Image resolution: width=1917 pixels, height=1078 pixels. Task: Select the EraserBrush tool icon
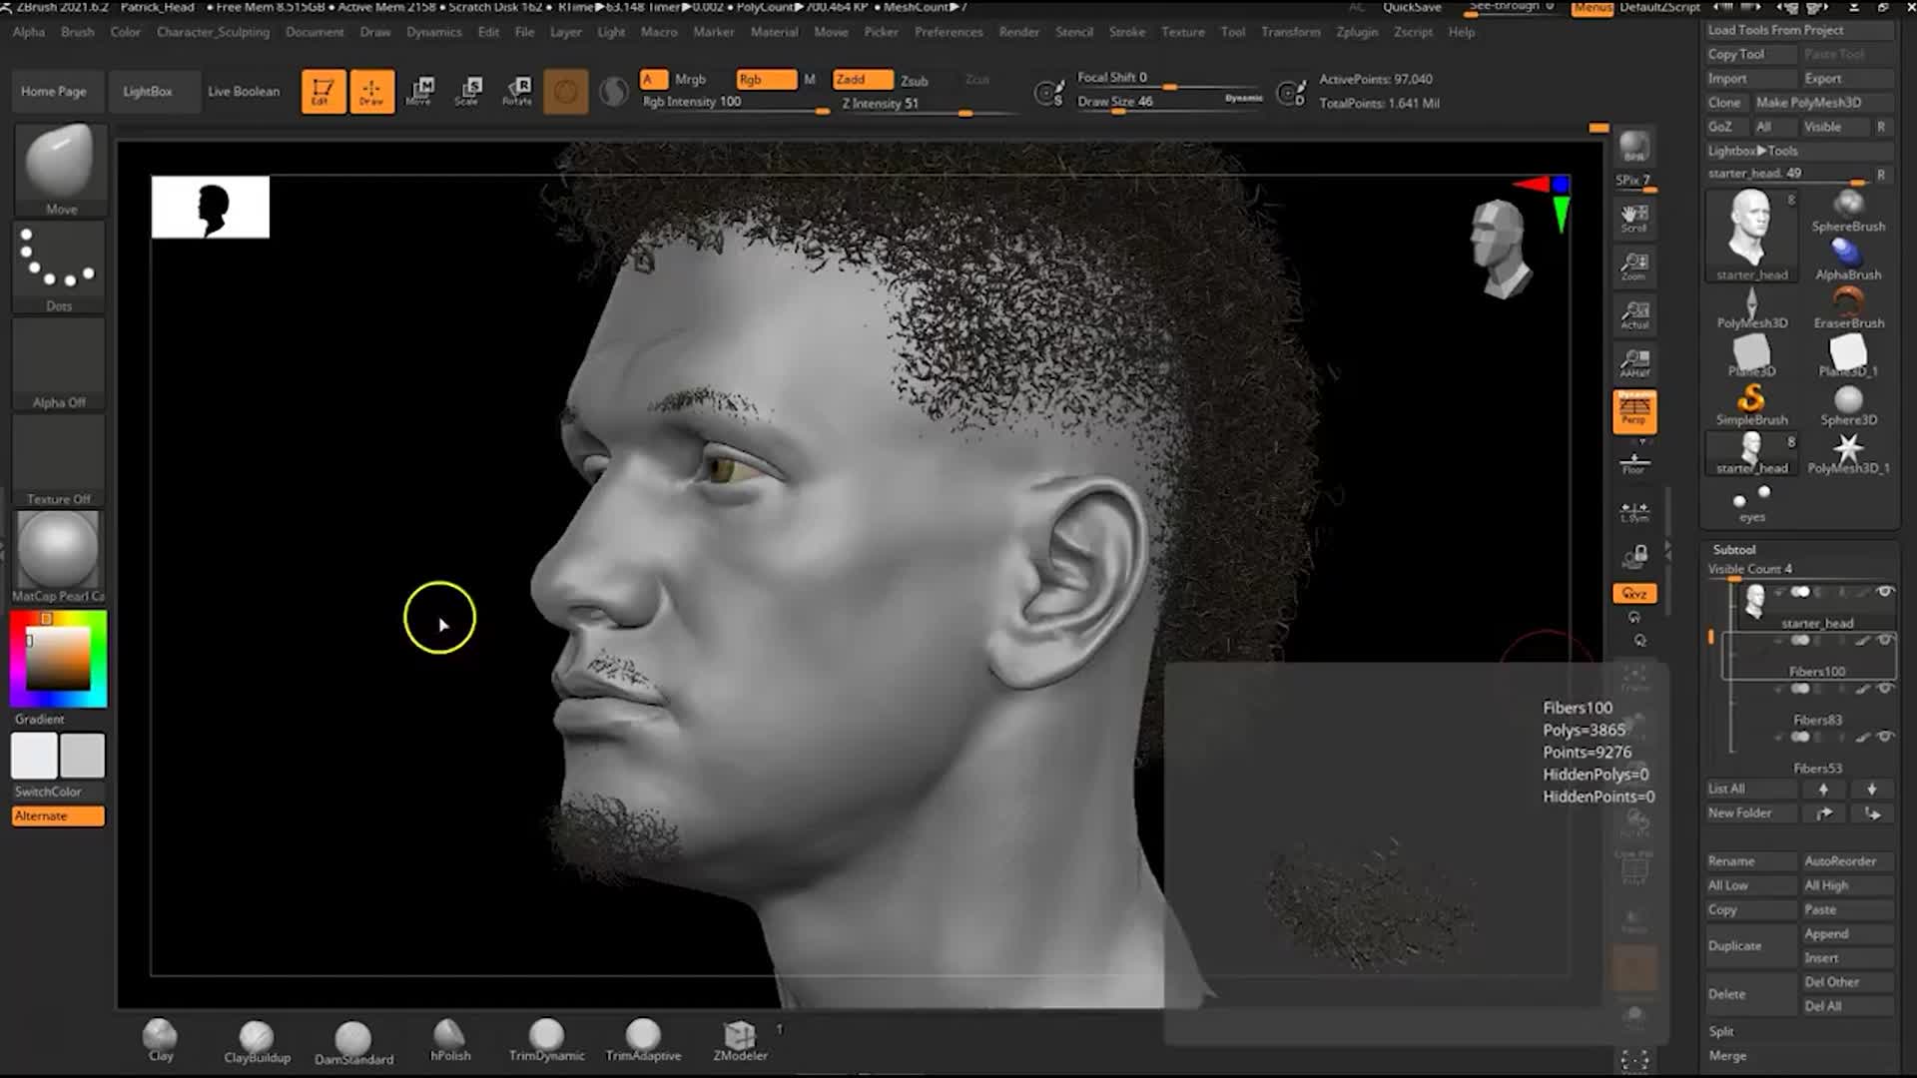(x=1848, y=306)
